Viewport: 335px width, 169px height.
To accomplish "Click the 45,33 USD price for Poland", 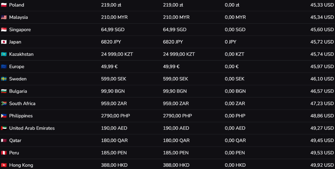I will tap(322, 5).
